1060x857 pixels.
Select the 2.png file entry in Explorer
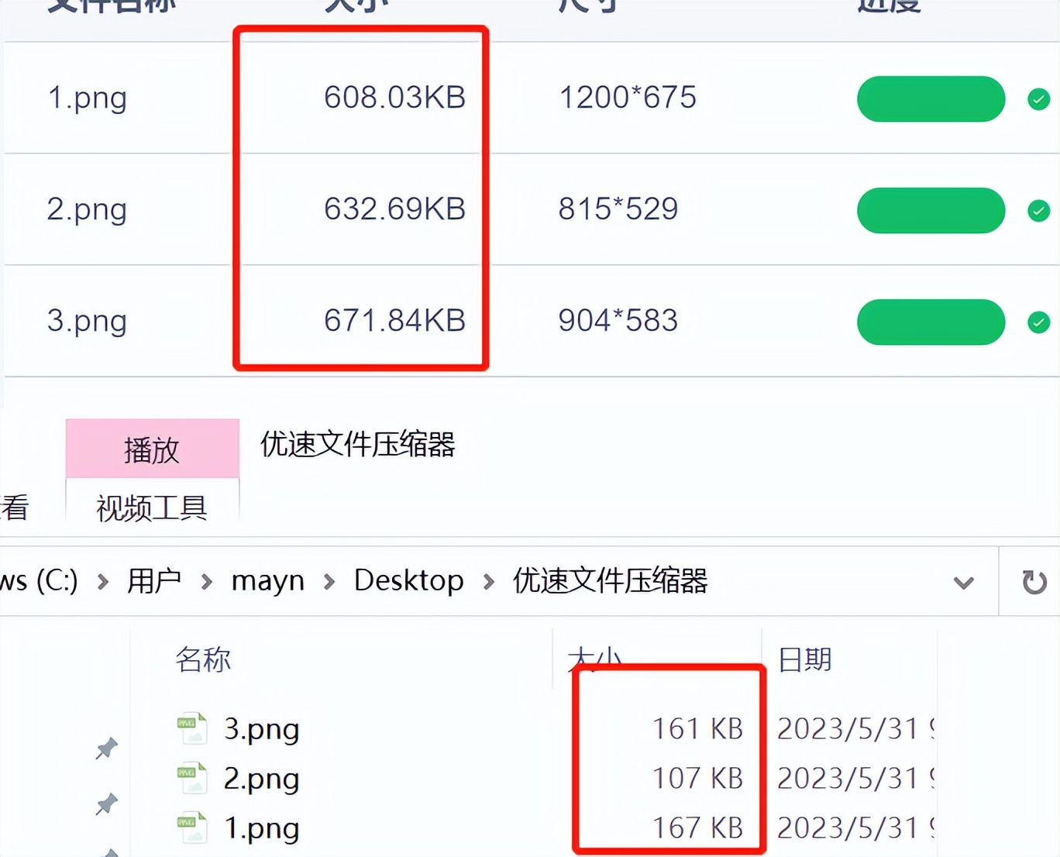coord(262,778)
